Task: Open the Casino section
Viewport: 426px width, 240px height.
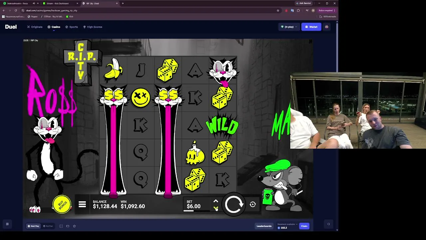Action: 54,27
